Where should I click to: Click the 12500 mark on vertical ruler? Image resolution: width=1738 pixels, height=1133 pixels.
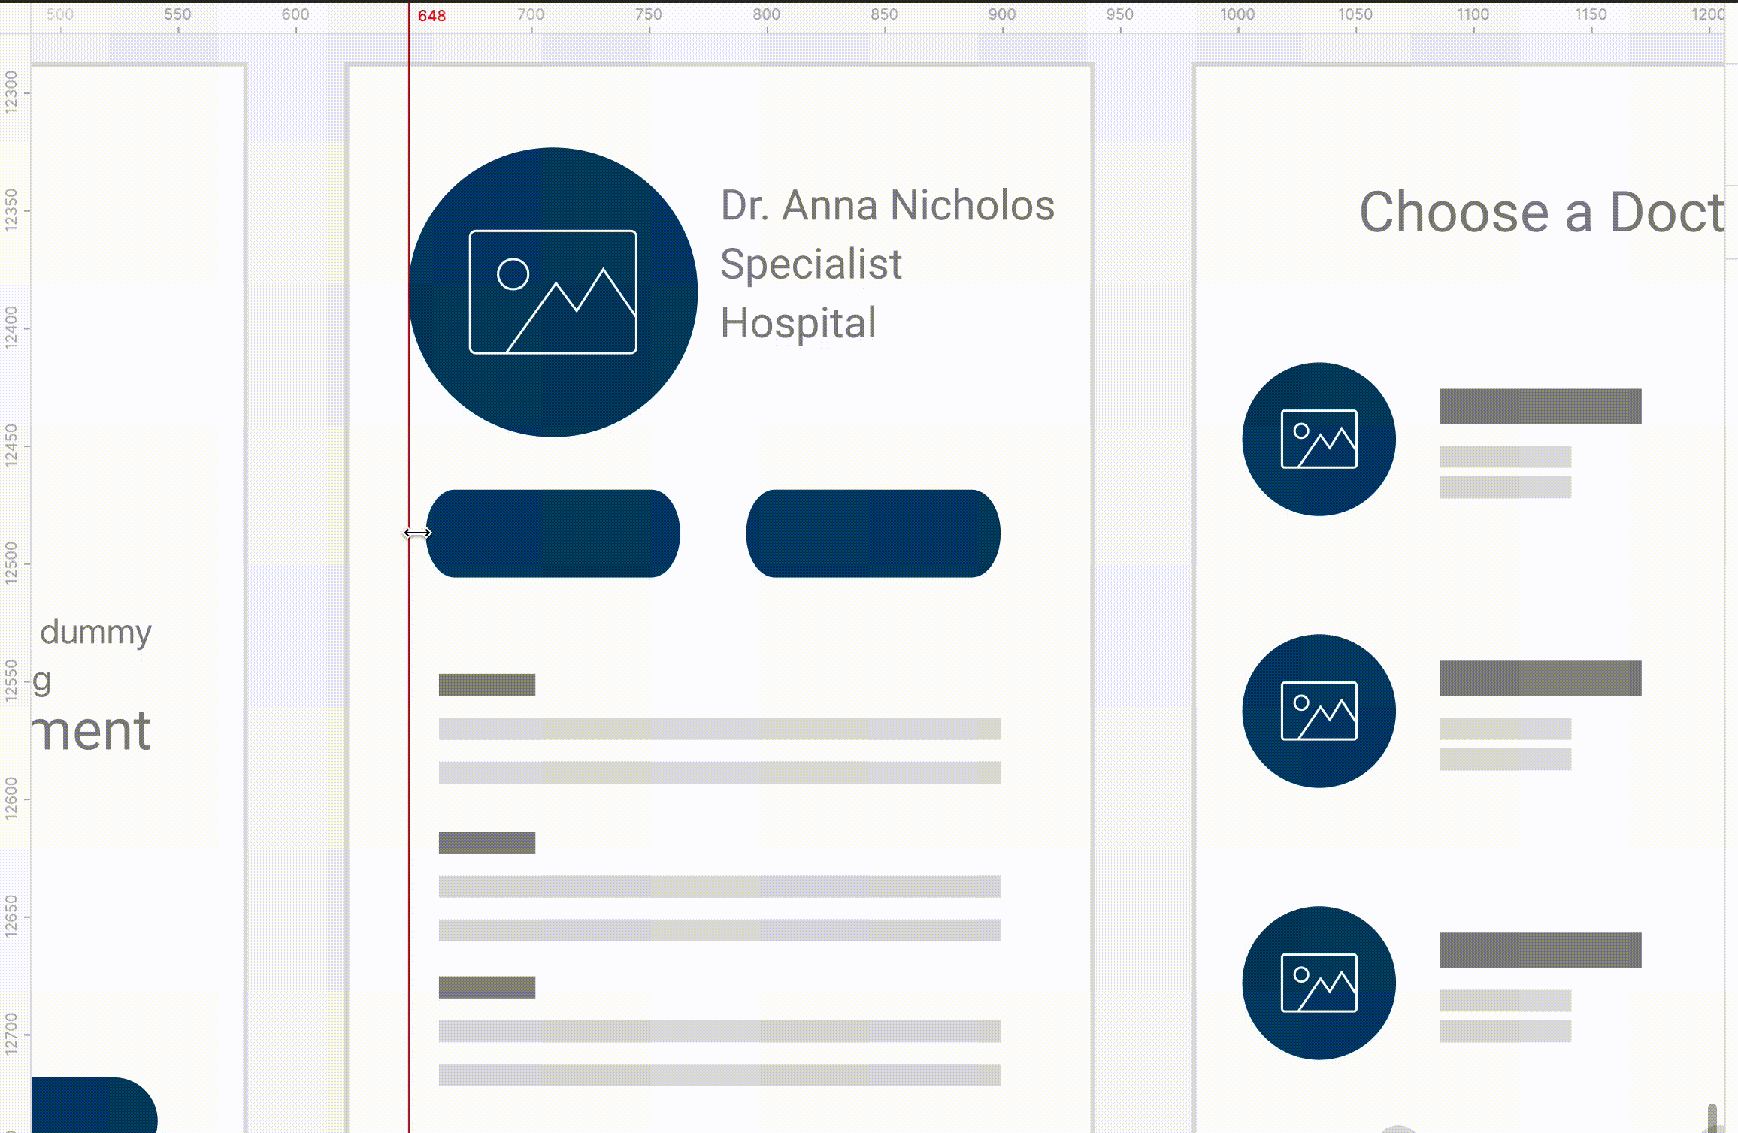click(x=11, y=563)
